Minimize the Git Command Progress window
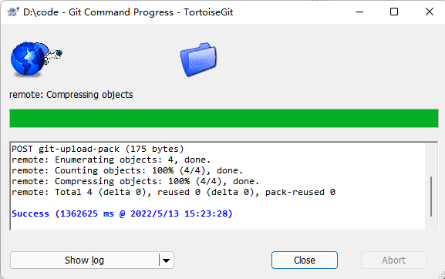 pos(359,12)
